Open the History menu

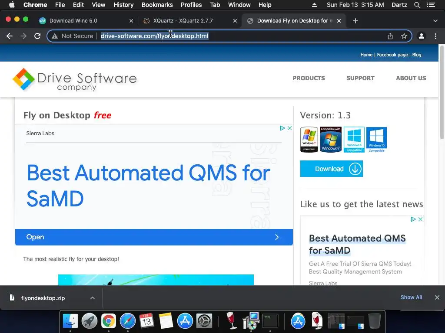pyautogui.click(x=123, y=5)
